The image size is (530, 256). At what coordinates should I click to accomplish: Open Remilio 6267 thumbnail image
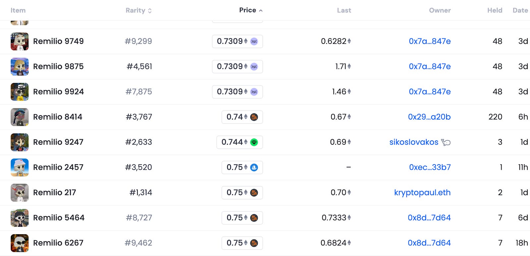pos(20,243)
